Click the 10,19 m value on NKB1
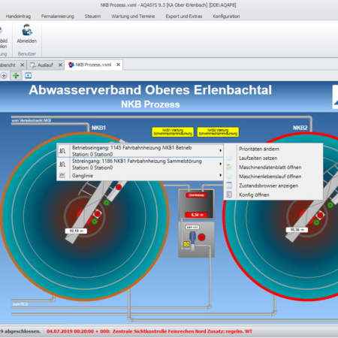The height and width of the screenshot is (338, 338). (x=76, y=231)
